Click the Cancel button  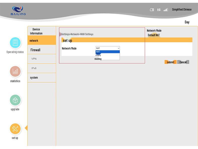point(183,62)
